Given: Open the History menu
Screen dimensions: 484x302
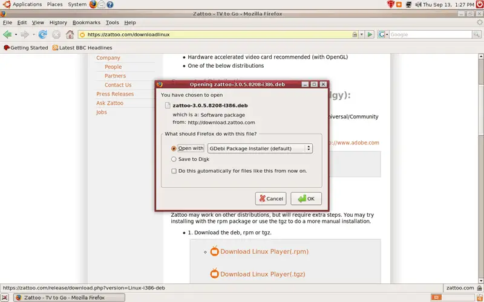Looking at the screenshot, I should point(58,22).
